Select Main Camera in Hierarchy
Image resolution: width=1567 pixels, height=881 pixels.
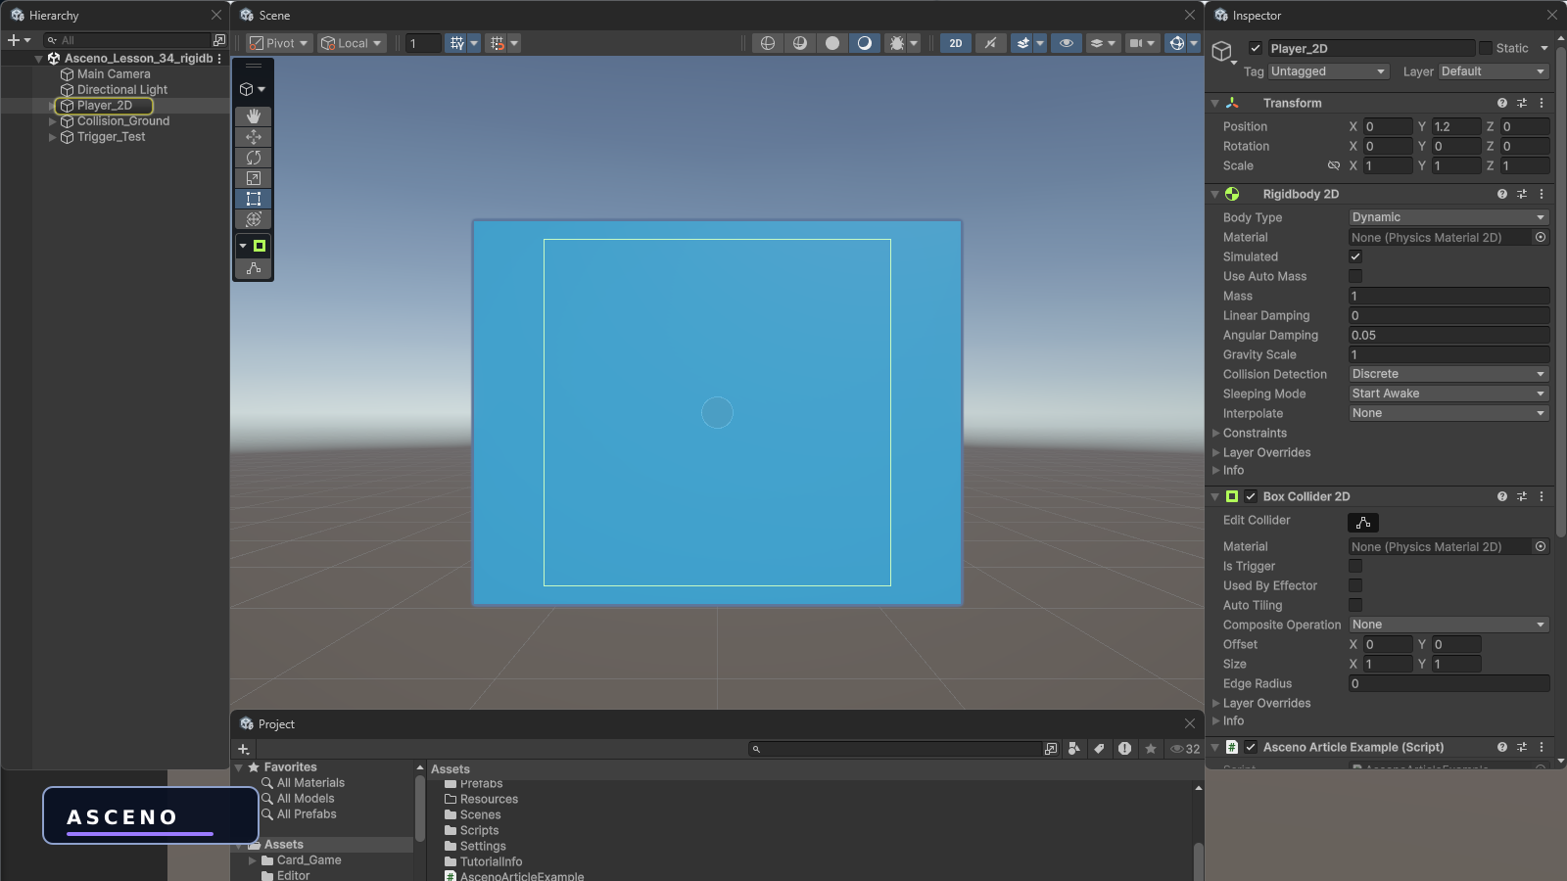click(x=114, y=74)
